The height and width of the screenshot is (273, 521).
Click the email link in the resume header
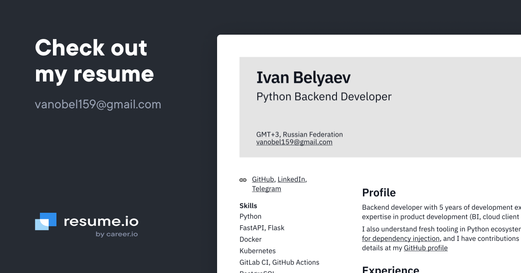tap(294, 142)
